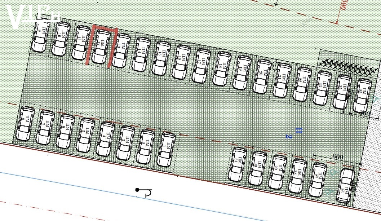Select the small shrub symbol beside car 21

point(274,66)
